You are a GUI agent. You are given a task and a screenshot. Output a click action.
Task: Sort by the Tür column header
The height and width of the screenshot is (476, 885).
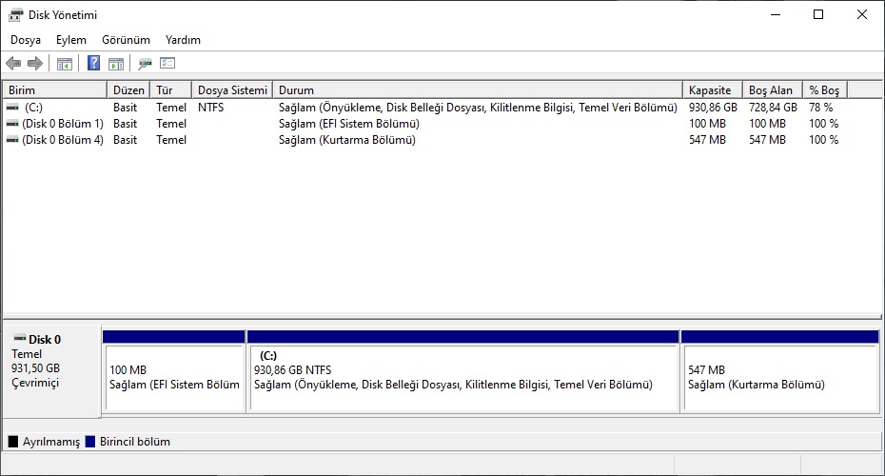(171, 90)
